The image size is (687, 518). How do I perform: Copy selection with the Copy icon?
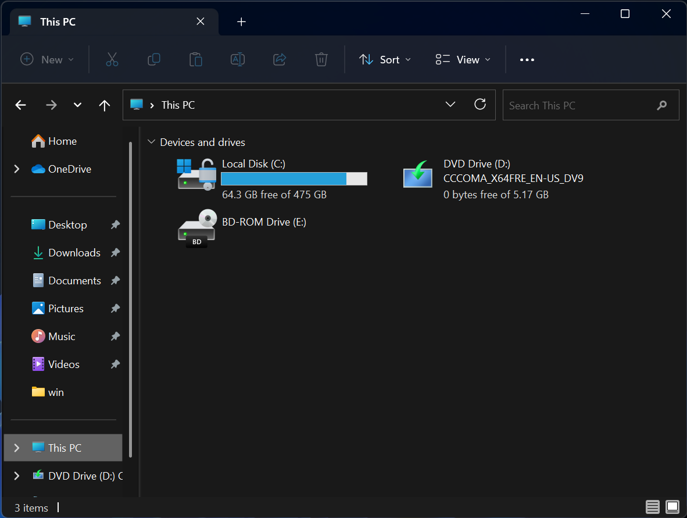coord(153,59)
